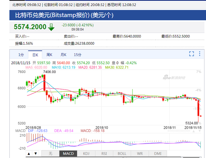
Task: Open the chart fullscreen icon
Action: 191,54
